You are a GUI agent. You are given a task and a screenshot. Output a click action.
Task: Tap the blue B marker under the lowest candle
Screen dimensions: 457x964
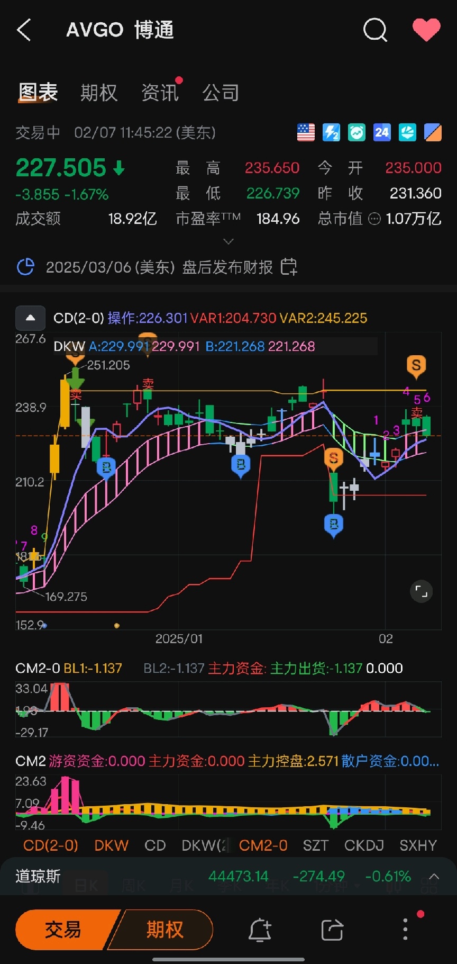coord(333,525)
